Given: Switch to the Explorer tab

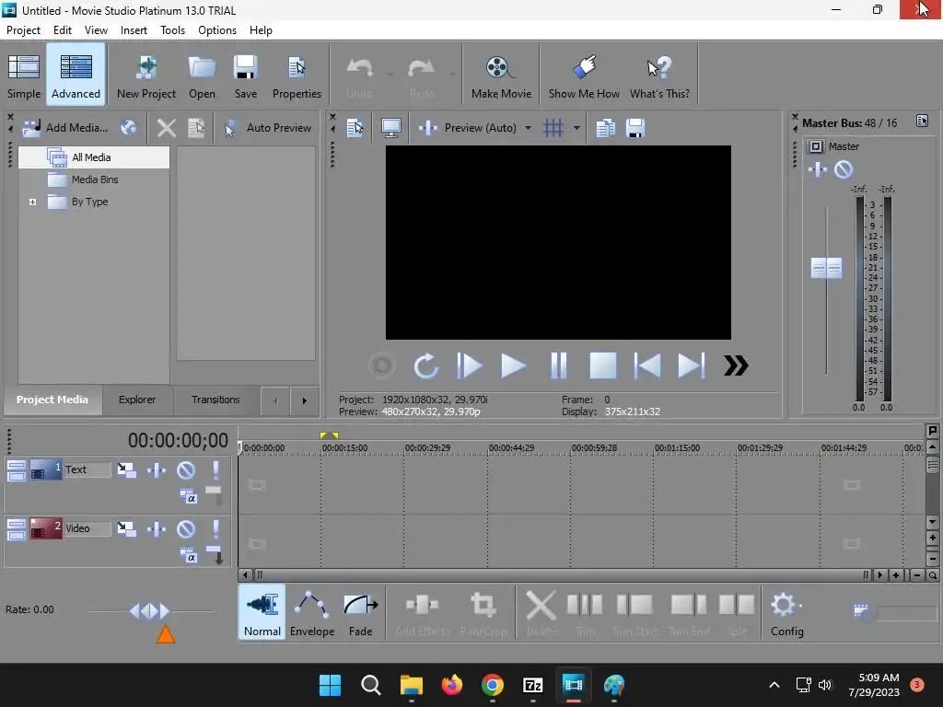Looking at the screenshot, I should (137, 400).
